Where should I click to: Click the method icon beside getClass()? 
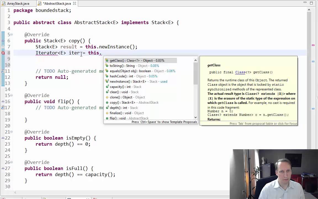pyautogui.click(x=107, y=60)
